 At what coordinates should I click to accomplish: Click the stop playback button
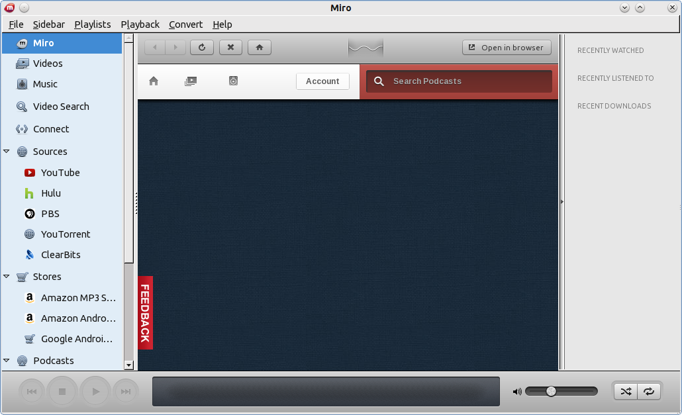62,392
